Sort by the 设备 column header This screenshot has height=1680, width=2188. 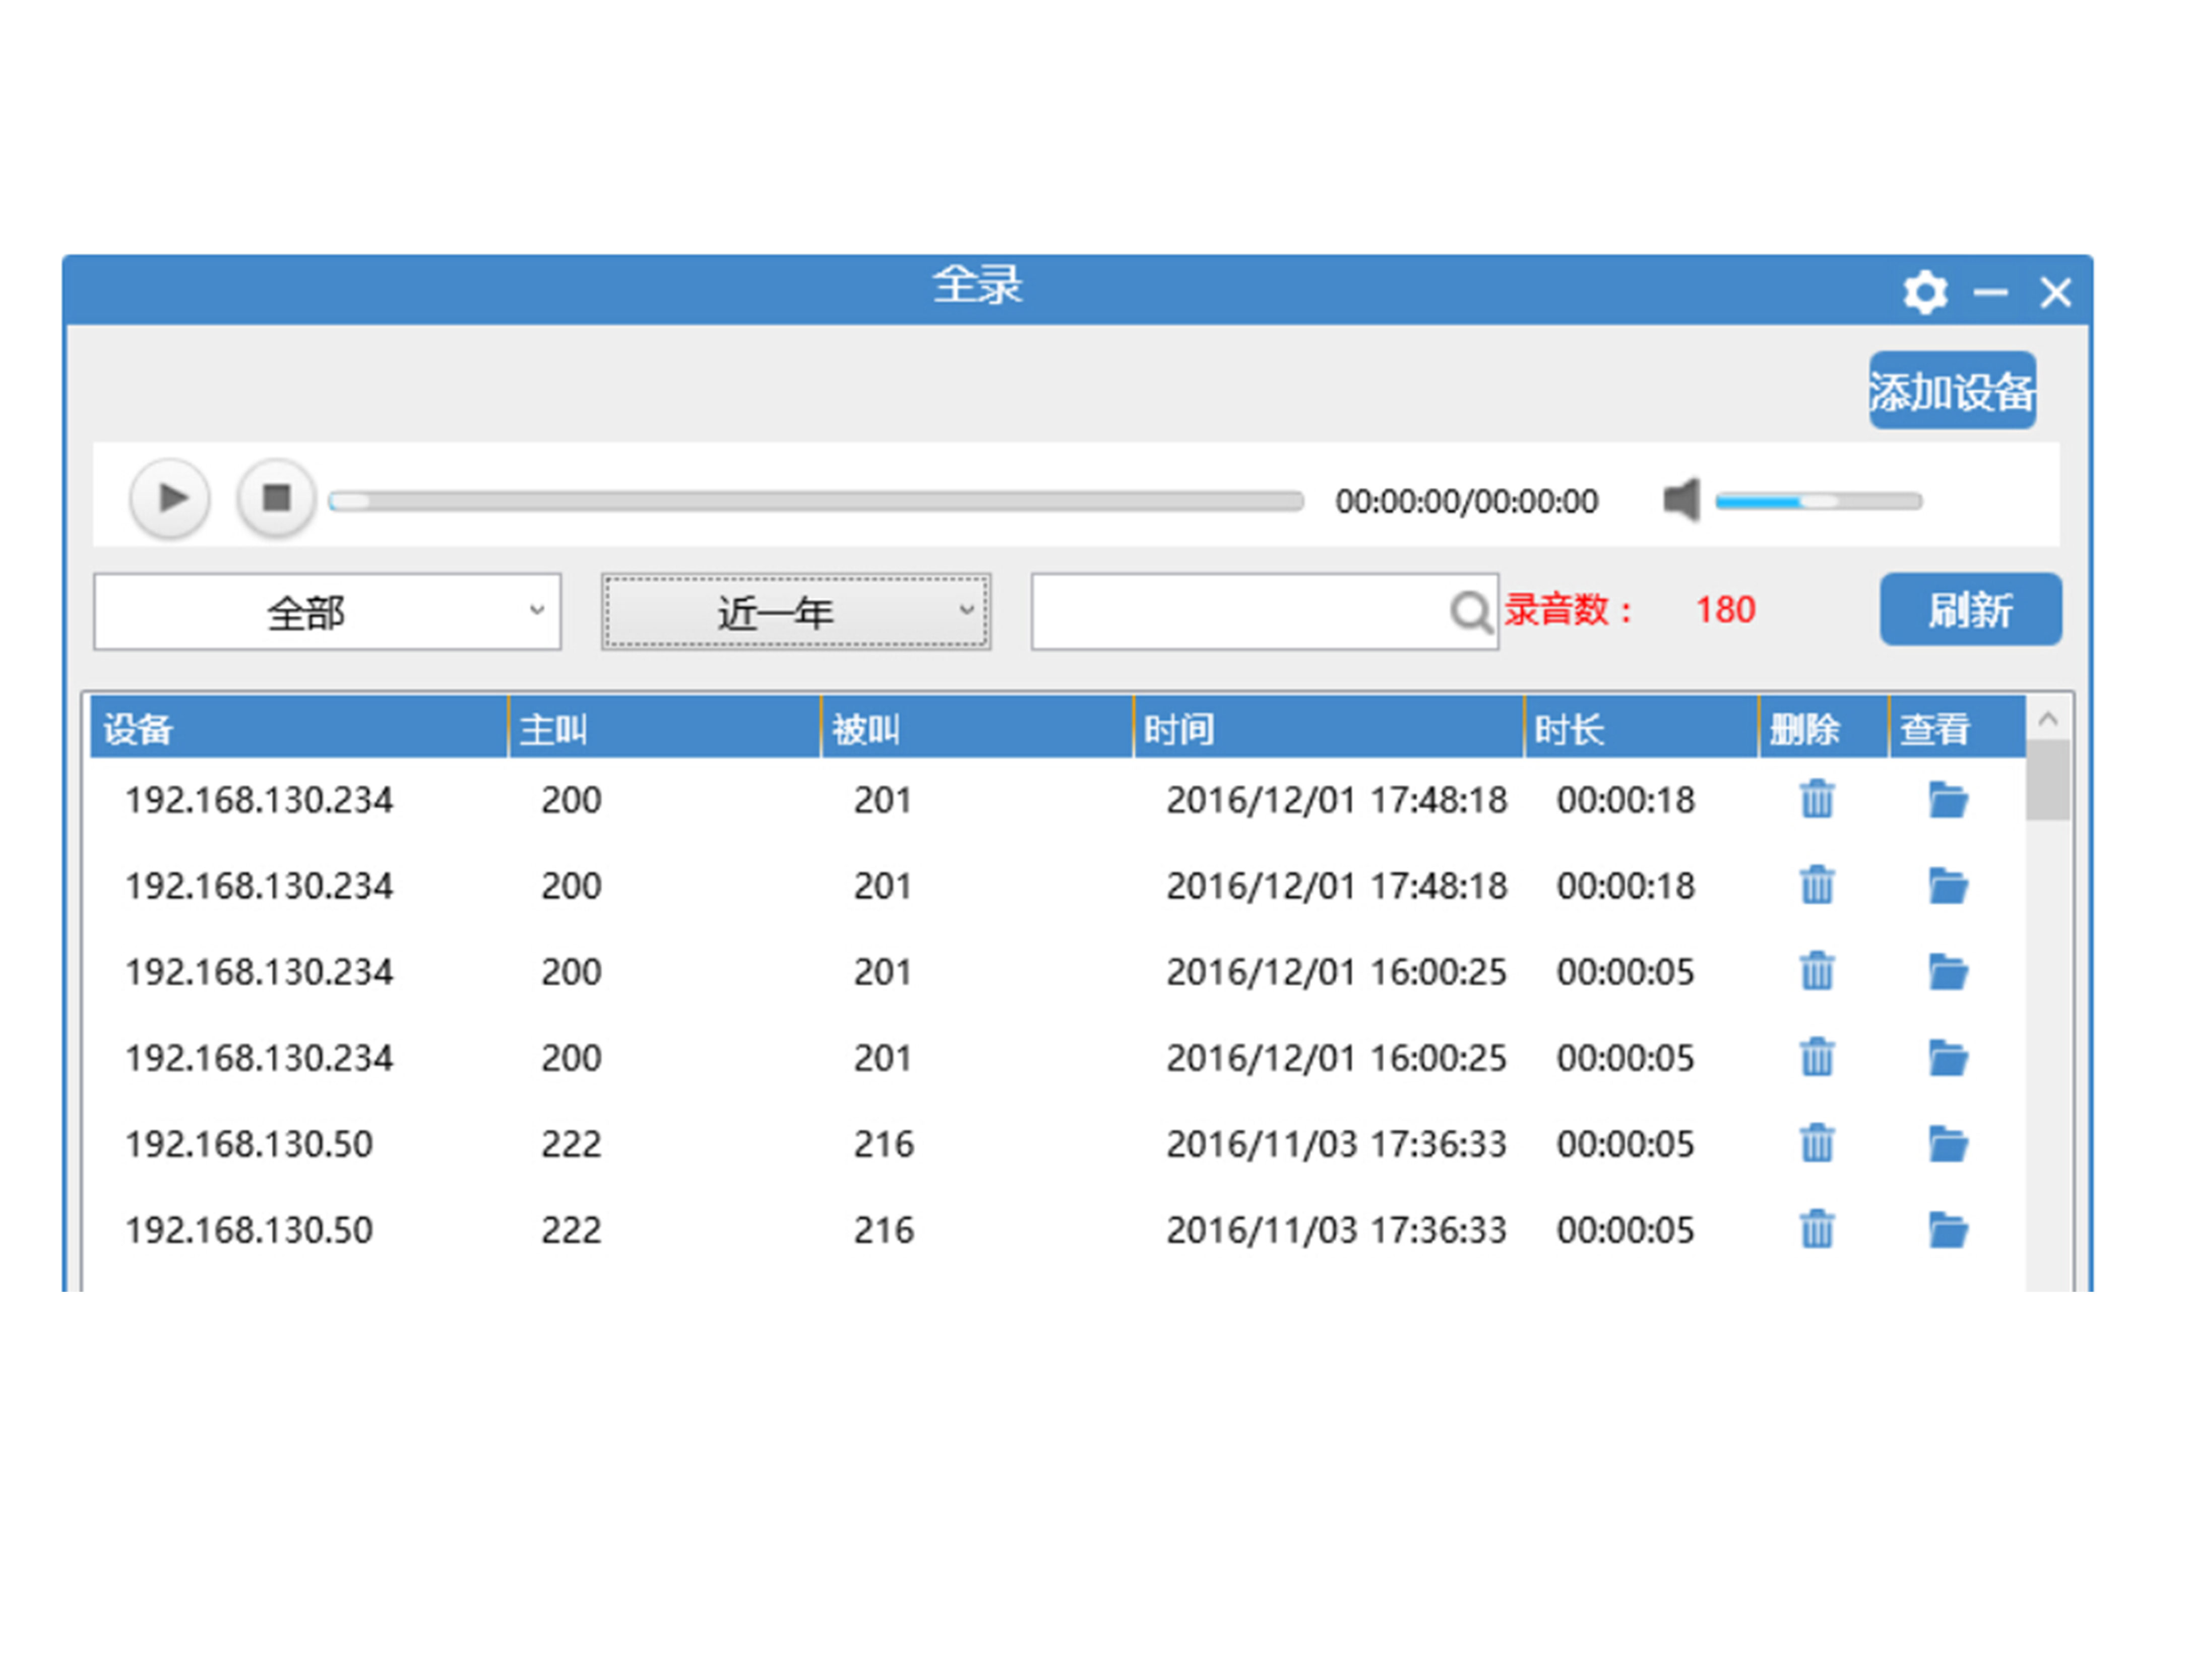click(x=299, y=728)
